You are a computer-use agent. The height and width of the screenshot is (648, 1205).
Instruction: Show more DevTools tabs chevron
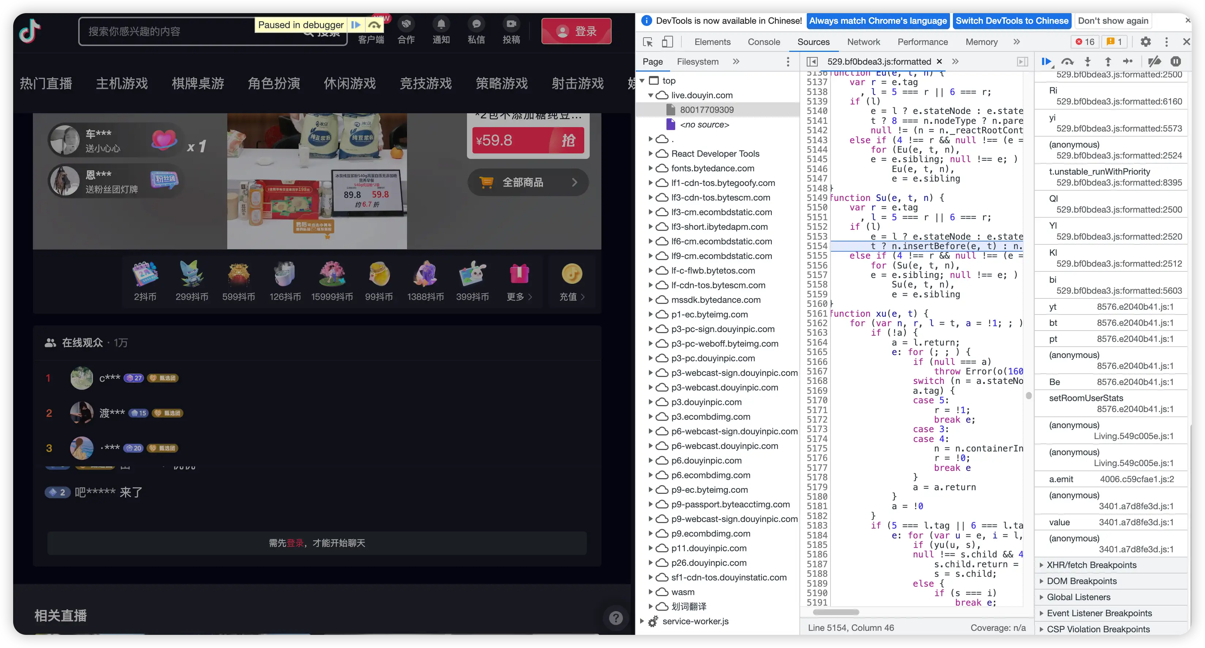(1016, 42)
